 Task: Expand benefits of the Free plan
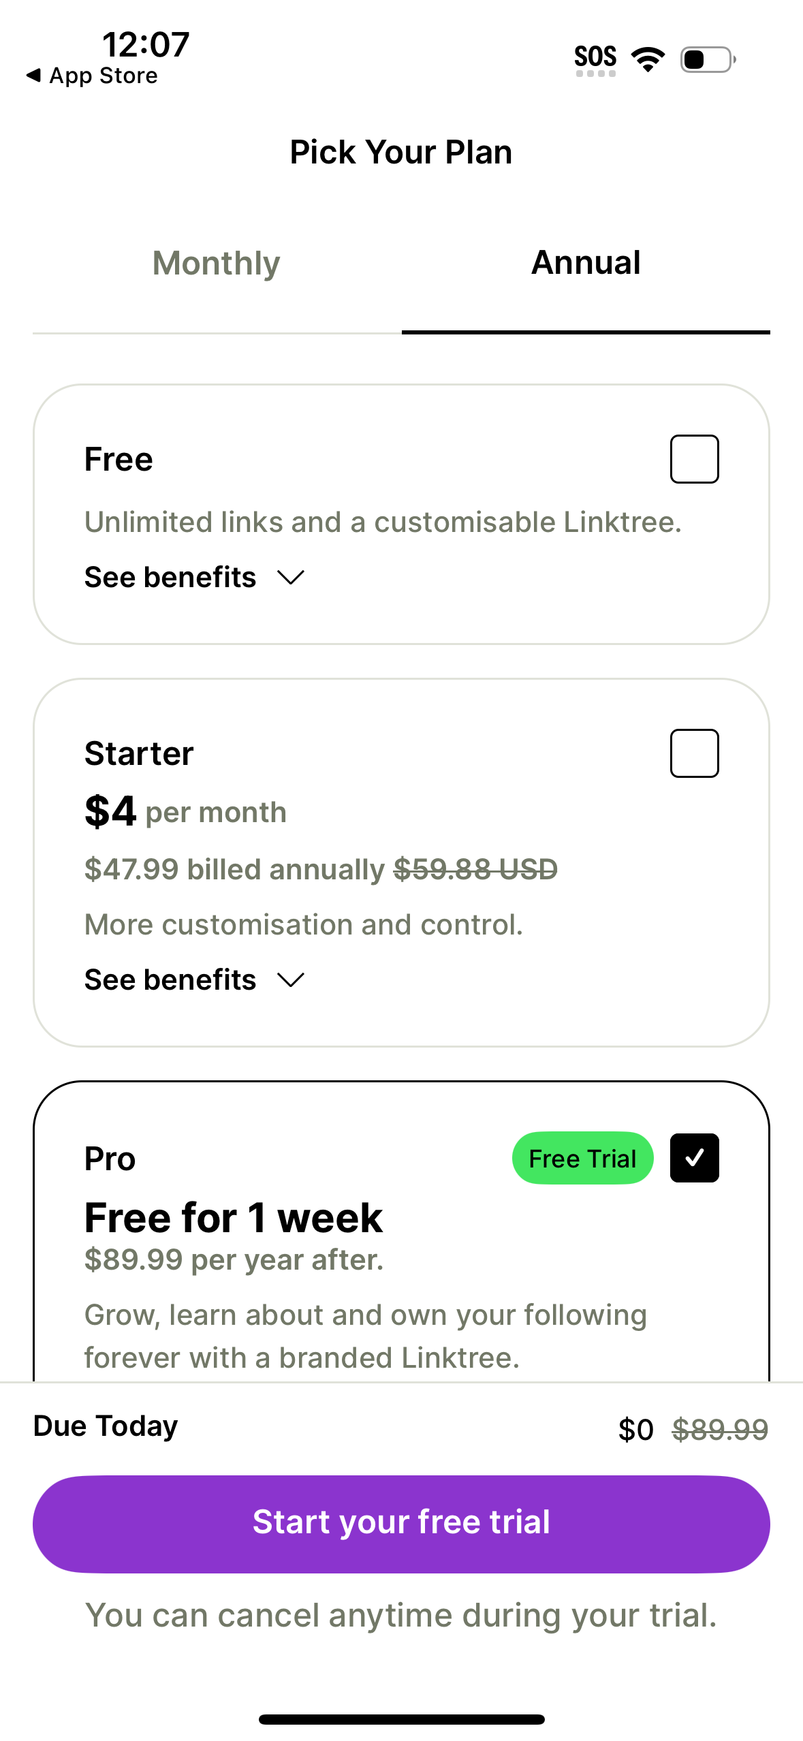[170, 576]
